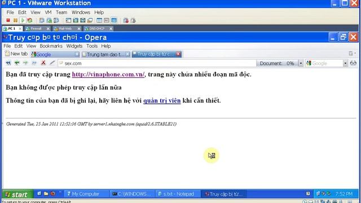This screenshot has width=361, height=203.
Task: Click the Google search field in Opera
Action: tap(324, 63)
